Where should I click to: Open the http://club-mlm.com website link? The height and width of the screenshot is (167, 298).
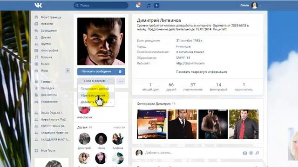coord(190,63)
